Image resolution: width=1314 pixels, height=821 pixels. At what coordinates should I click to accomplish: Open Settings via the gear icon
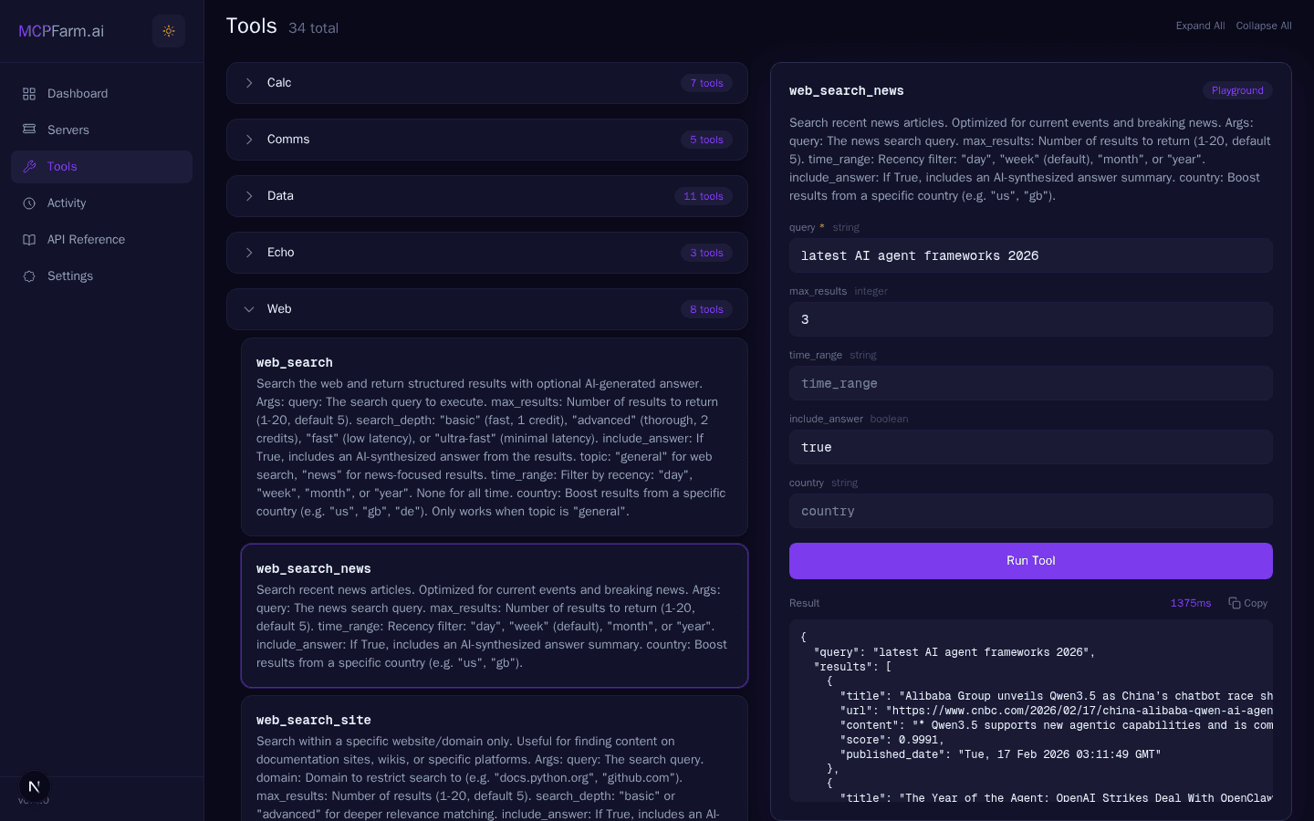click(28, 275)
